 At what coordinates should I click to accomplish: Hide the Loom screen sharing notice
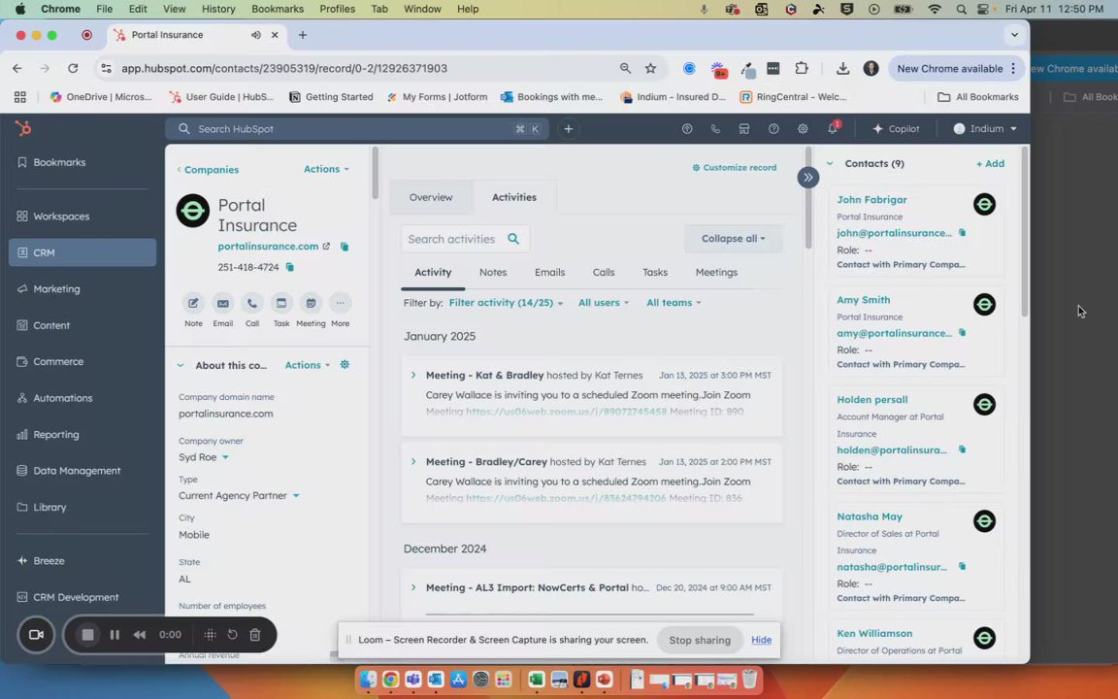point(761,640)
